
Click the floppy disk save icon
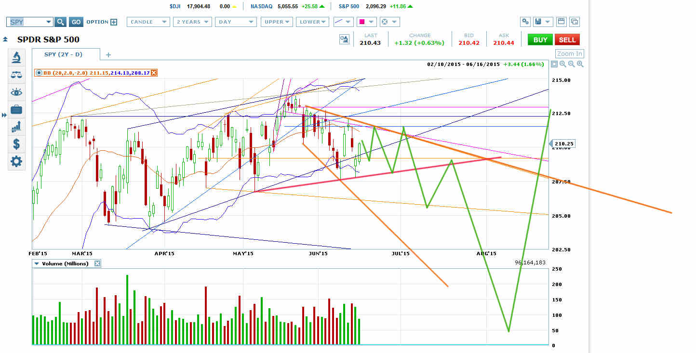pos(537,22)
